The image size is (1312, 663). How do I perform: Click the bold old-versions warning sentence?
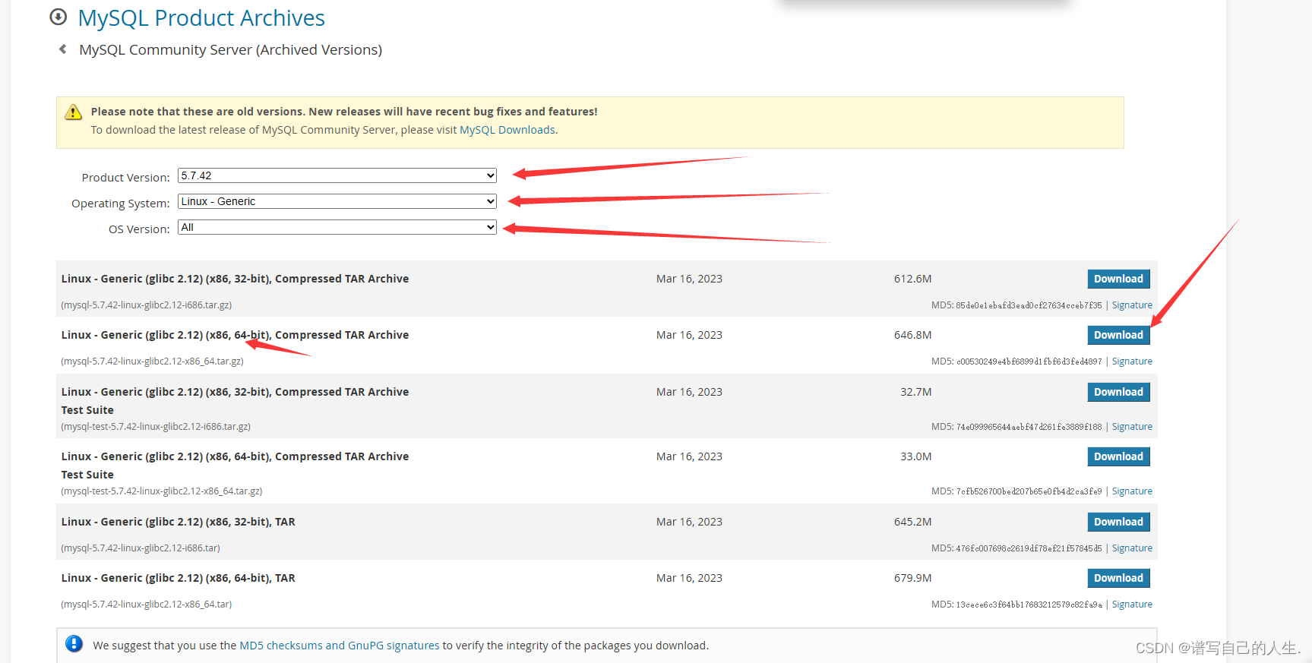tap(344, 112)
